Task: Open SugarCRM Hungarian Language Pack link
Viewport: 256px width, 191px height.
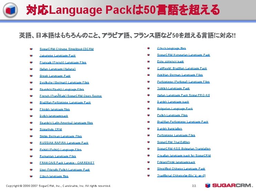Action: click(x=184, y=55)
